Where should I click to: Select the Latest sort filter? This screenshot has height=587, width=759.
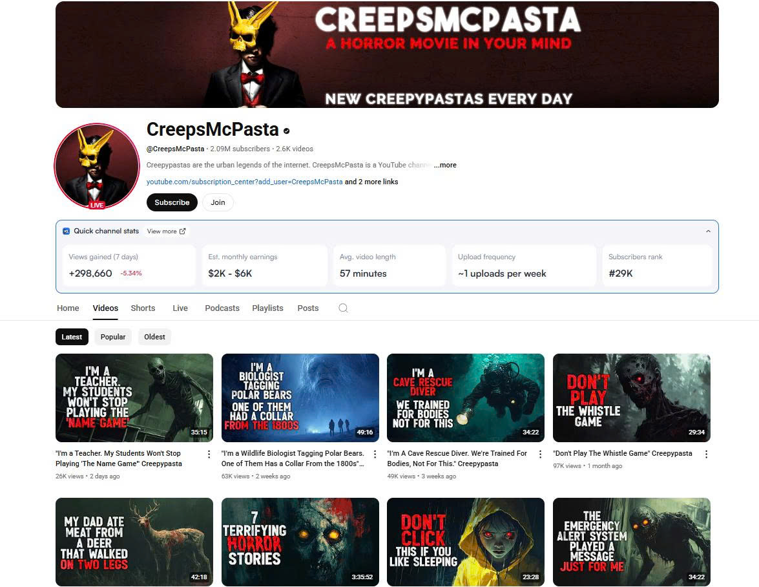tap(72, 337)
